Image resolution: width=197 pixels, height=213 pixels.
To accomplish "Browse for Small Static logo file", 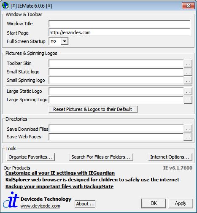I will pos(188,72).
